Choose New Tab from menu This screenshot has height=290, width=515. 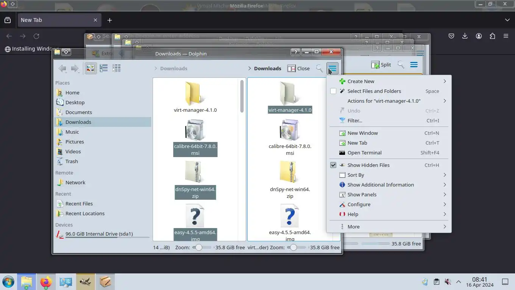389,143
